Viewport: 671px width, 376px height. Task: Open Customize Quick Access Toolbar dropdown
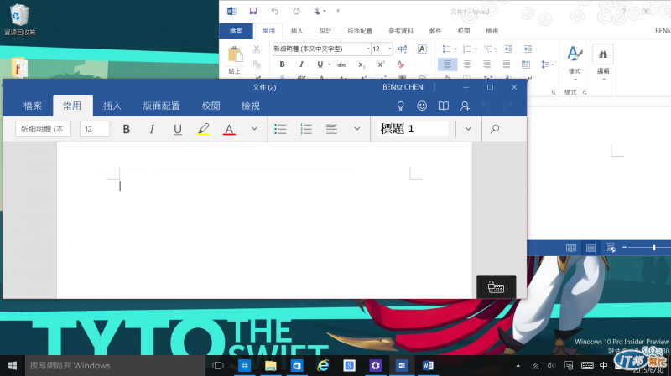point(338,11)
